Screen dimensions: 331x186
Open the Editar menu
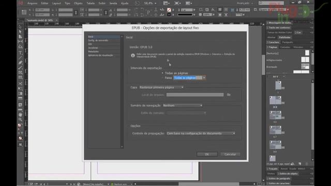coord(45,4)
